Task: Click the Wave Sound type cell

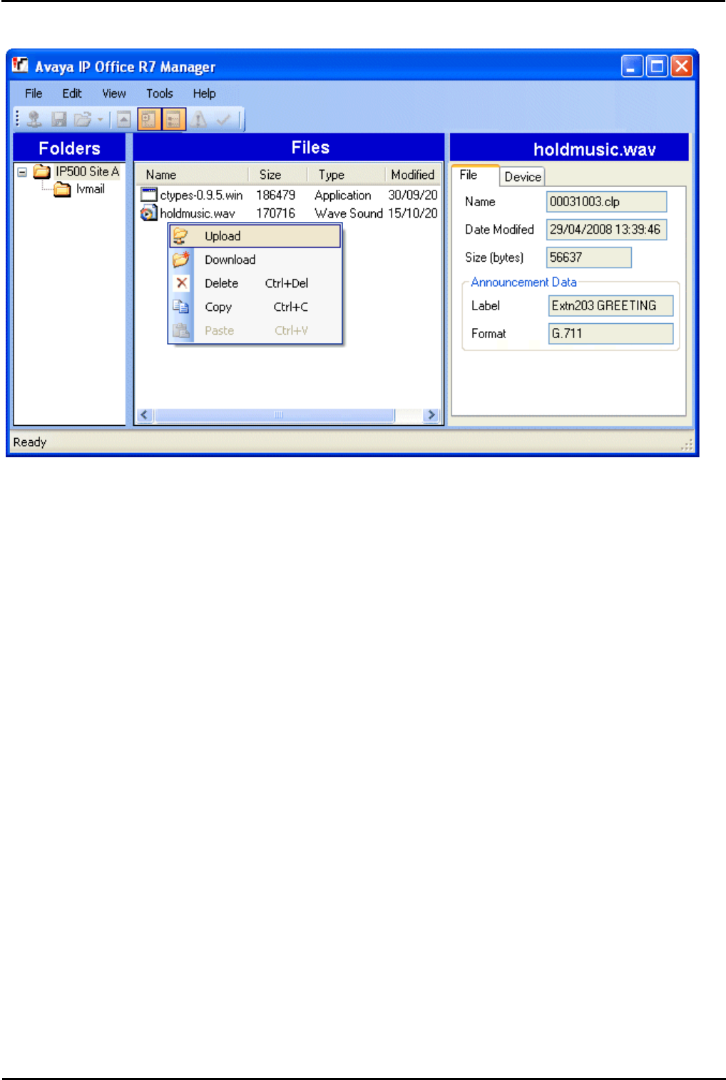Action: (349, 213)
